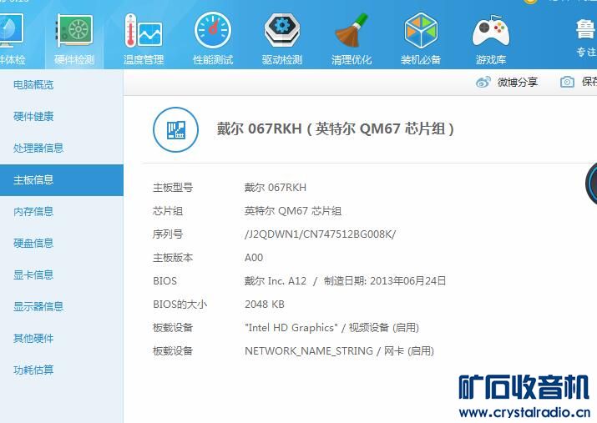This screenshot has width=597, height=423.
Task: Open 内存信息 memory info
Action: [x=33, y=211]
